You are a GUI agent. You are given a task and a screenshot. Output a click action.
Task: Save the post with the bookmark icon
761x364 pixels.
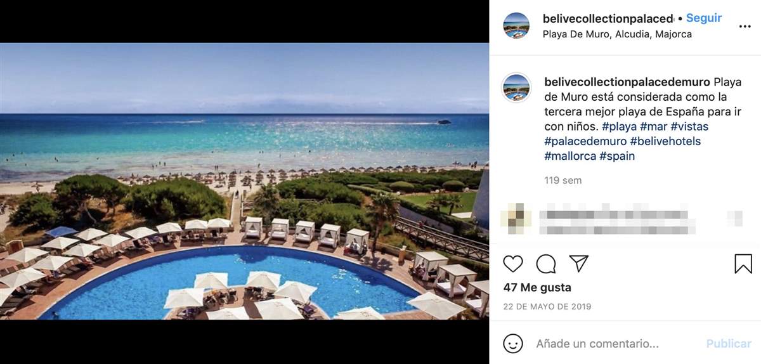pos(743,264)
